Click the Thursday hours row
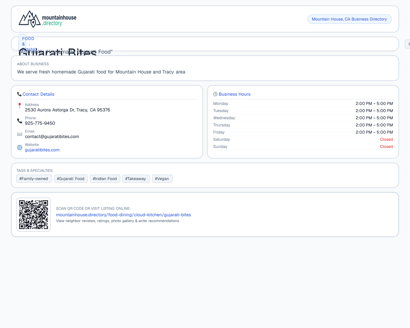410x328 pixels. point(303,125)
